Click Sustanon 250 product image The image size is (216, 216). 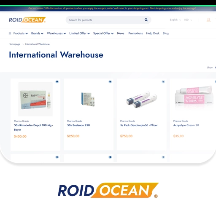coord(88,99)
